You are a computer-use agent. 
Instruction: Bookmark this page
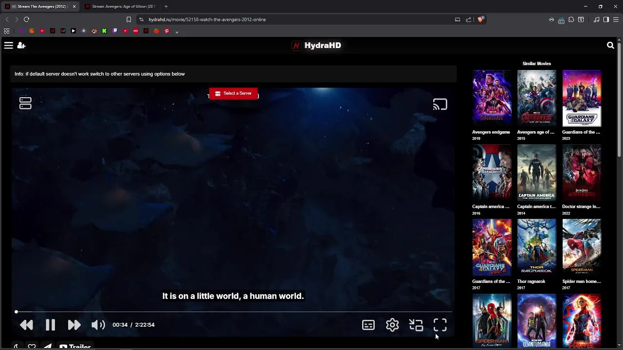[128, 19]
